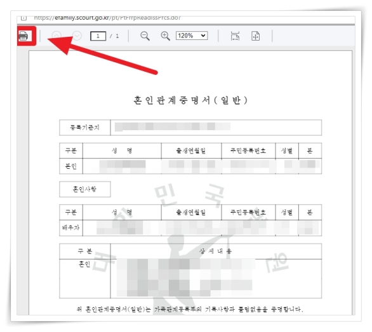Go to next page with down arrow
The image size is (372, 332).
tap(77, 36)
